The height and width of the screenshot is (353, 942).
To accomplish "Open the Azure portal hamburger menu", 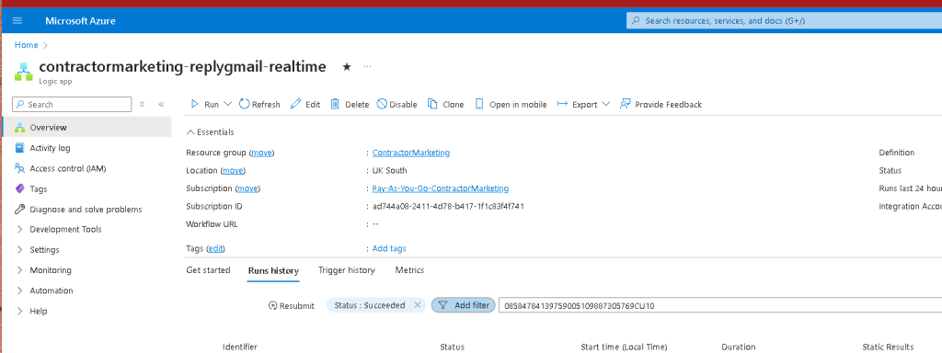I will click(x=17, y=20).
